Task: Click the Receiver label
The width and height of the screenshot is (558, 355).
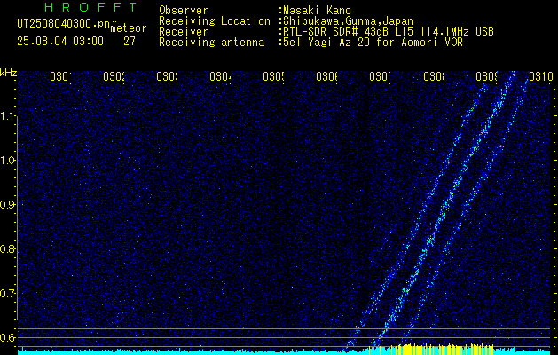Action: (x=184, y=32)
